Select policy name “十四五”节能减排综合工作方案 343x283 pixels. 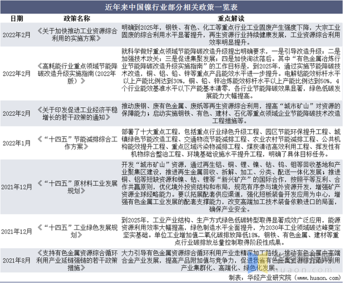click(77, 143)
